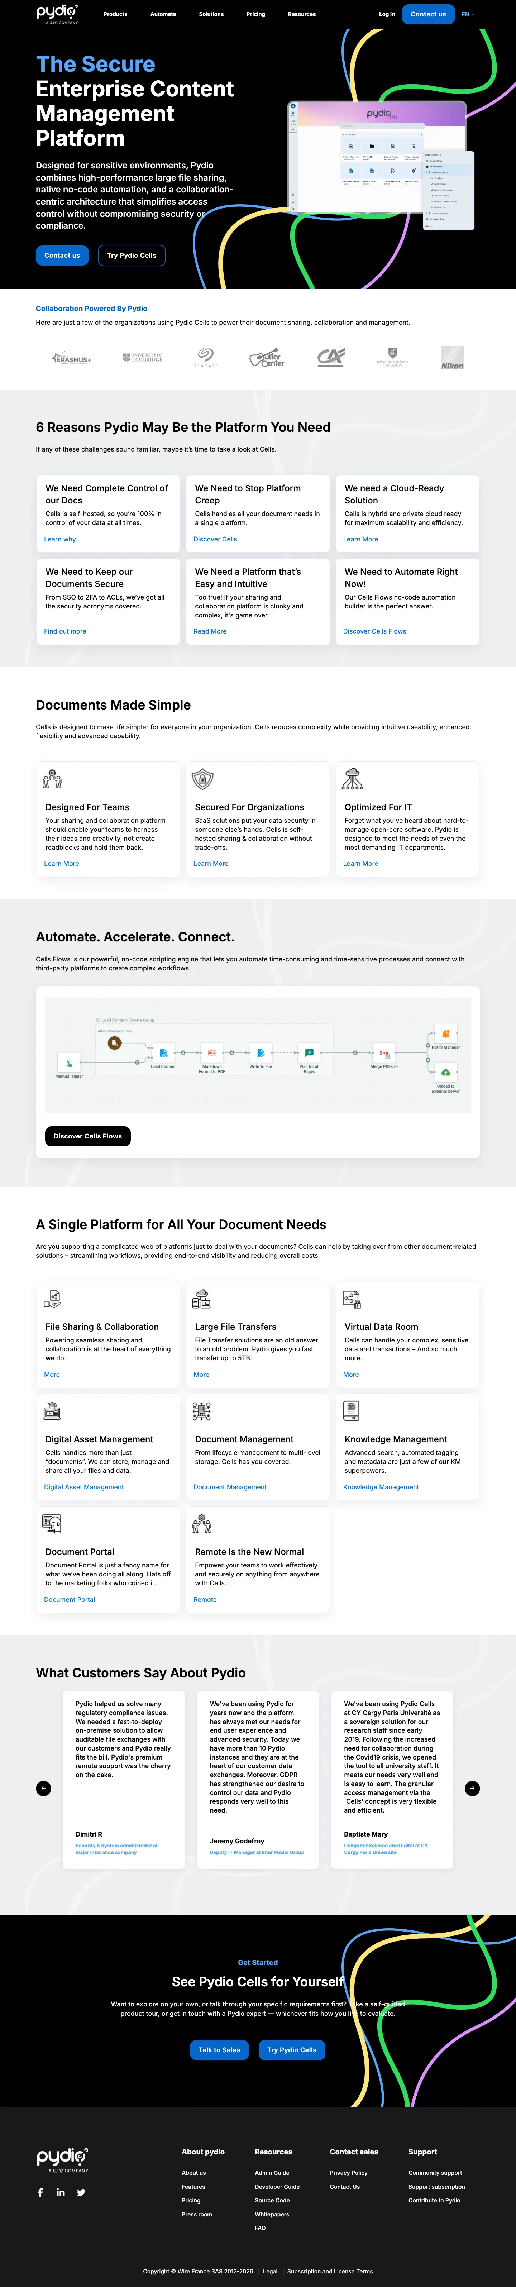Open the Products menu
This screenshot has width=516, height=2287.
pyautogui.click(x=115, y=14)
